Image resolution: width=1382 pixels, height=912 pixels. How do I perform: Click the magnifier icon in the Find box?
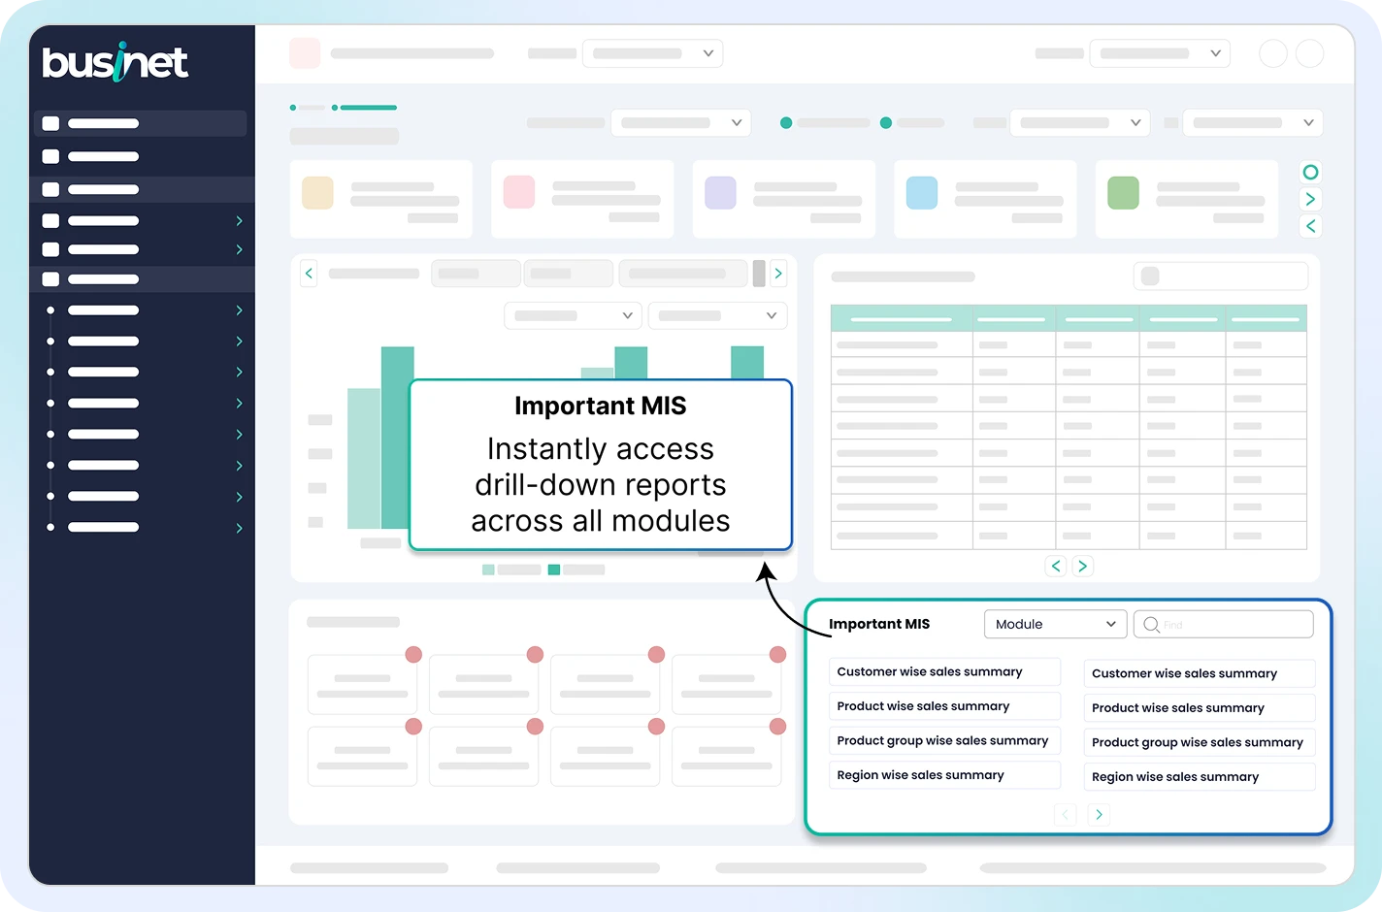click(x=1151, y=625)
